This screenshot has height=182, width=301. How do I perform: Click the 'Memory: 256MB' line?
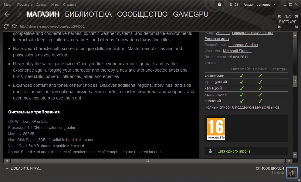pos(21,134)
